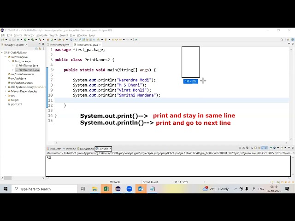Click Remove Launch icon in Console toolbar
Viewport: 295px width, 221px height.
click(x=243, y=148)
